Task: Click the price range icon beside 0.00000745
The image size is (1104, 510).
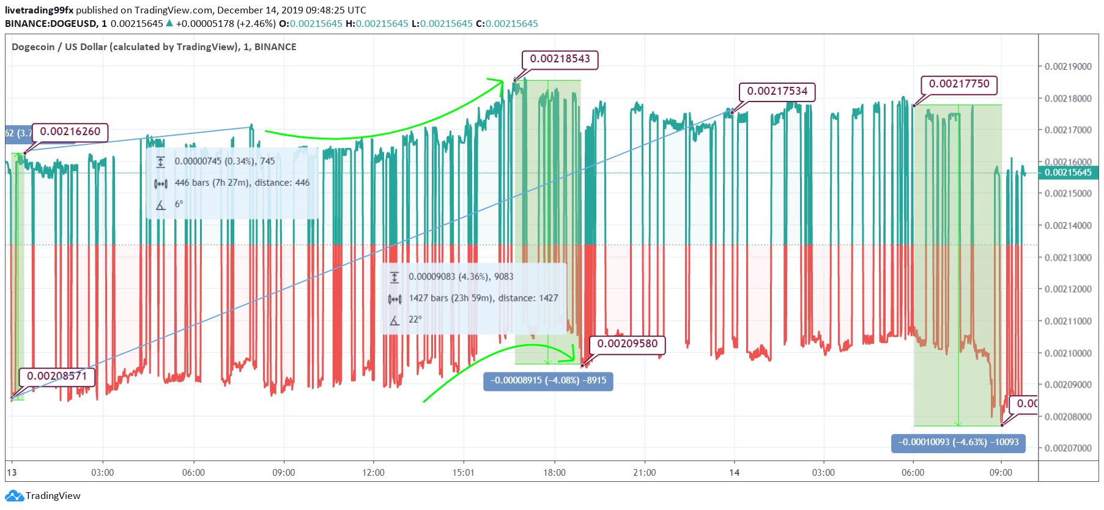Action: tap(161, 162)
